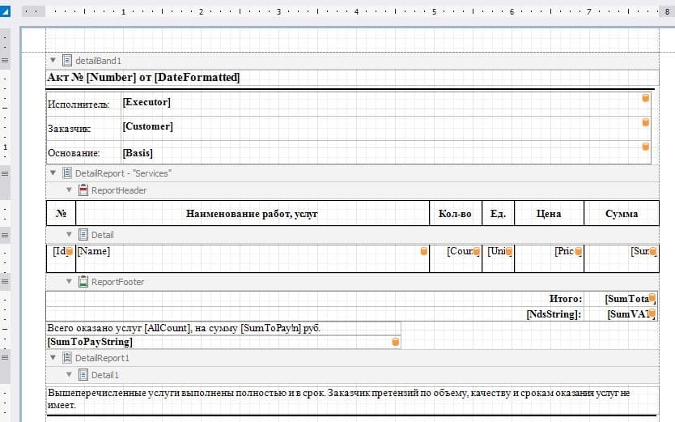Click the data binding icon on [Customer] field
Viewport: 675px width, 422px height.
coord(645,122)
